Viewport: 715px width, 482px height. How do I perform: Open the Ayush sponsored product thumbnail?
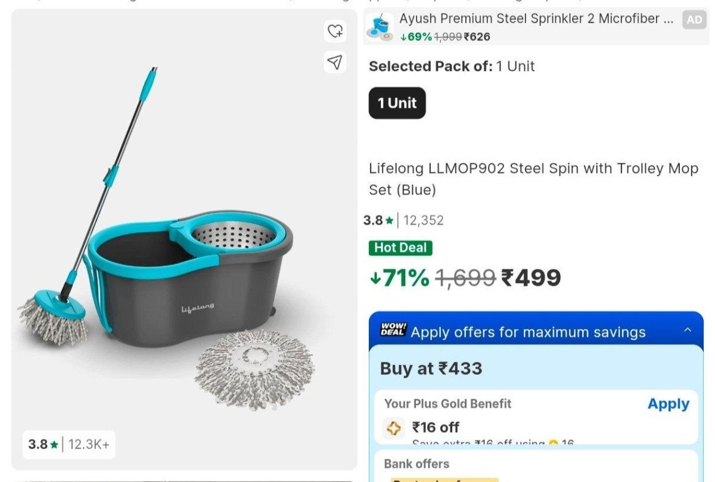(380, 27)
